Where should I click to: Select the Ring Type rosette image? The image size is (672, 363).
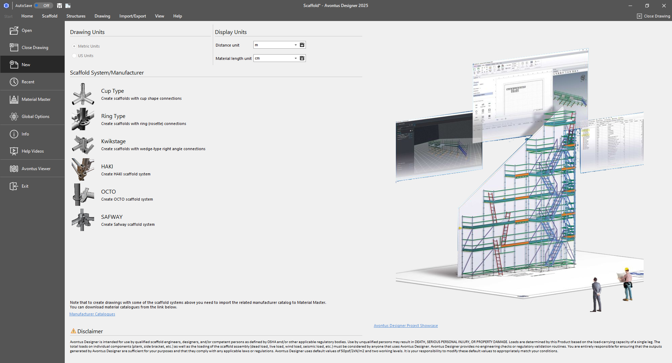[83, 119]
